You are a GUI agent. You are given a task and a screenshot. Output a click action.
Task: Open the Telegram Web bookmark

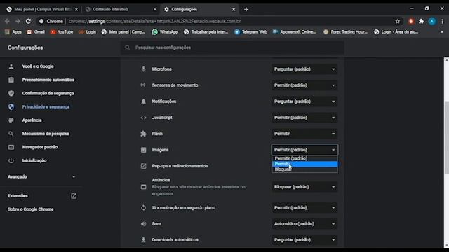click(x=251, y=32)
